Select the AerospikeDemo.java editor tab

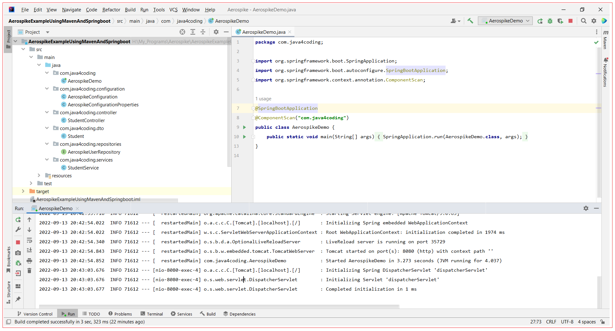click(264, 32)
